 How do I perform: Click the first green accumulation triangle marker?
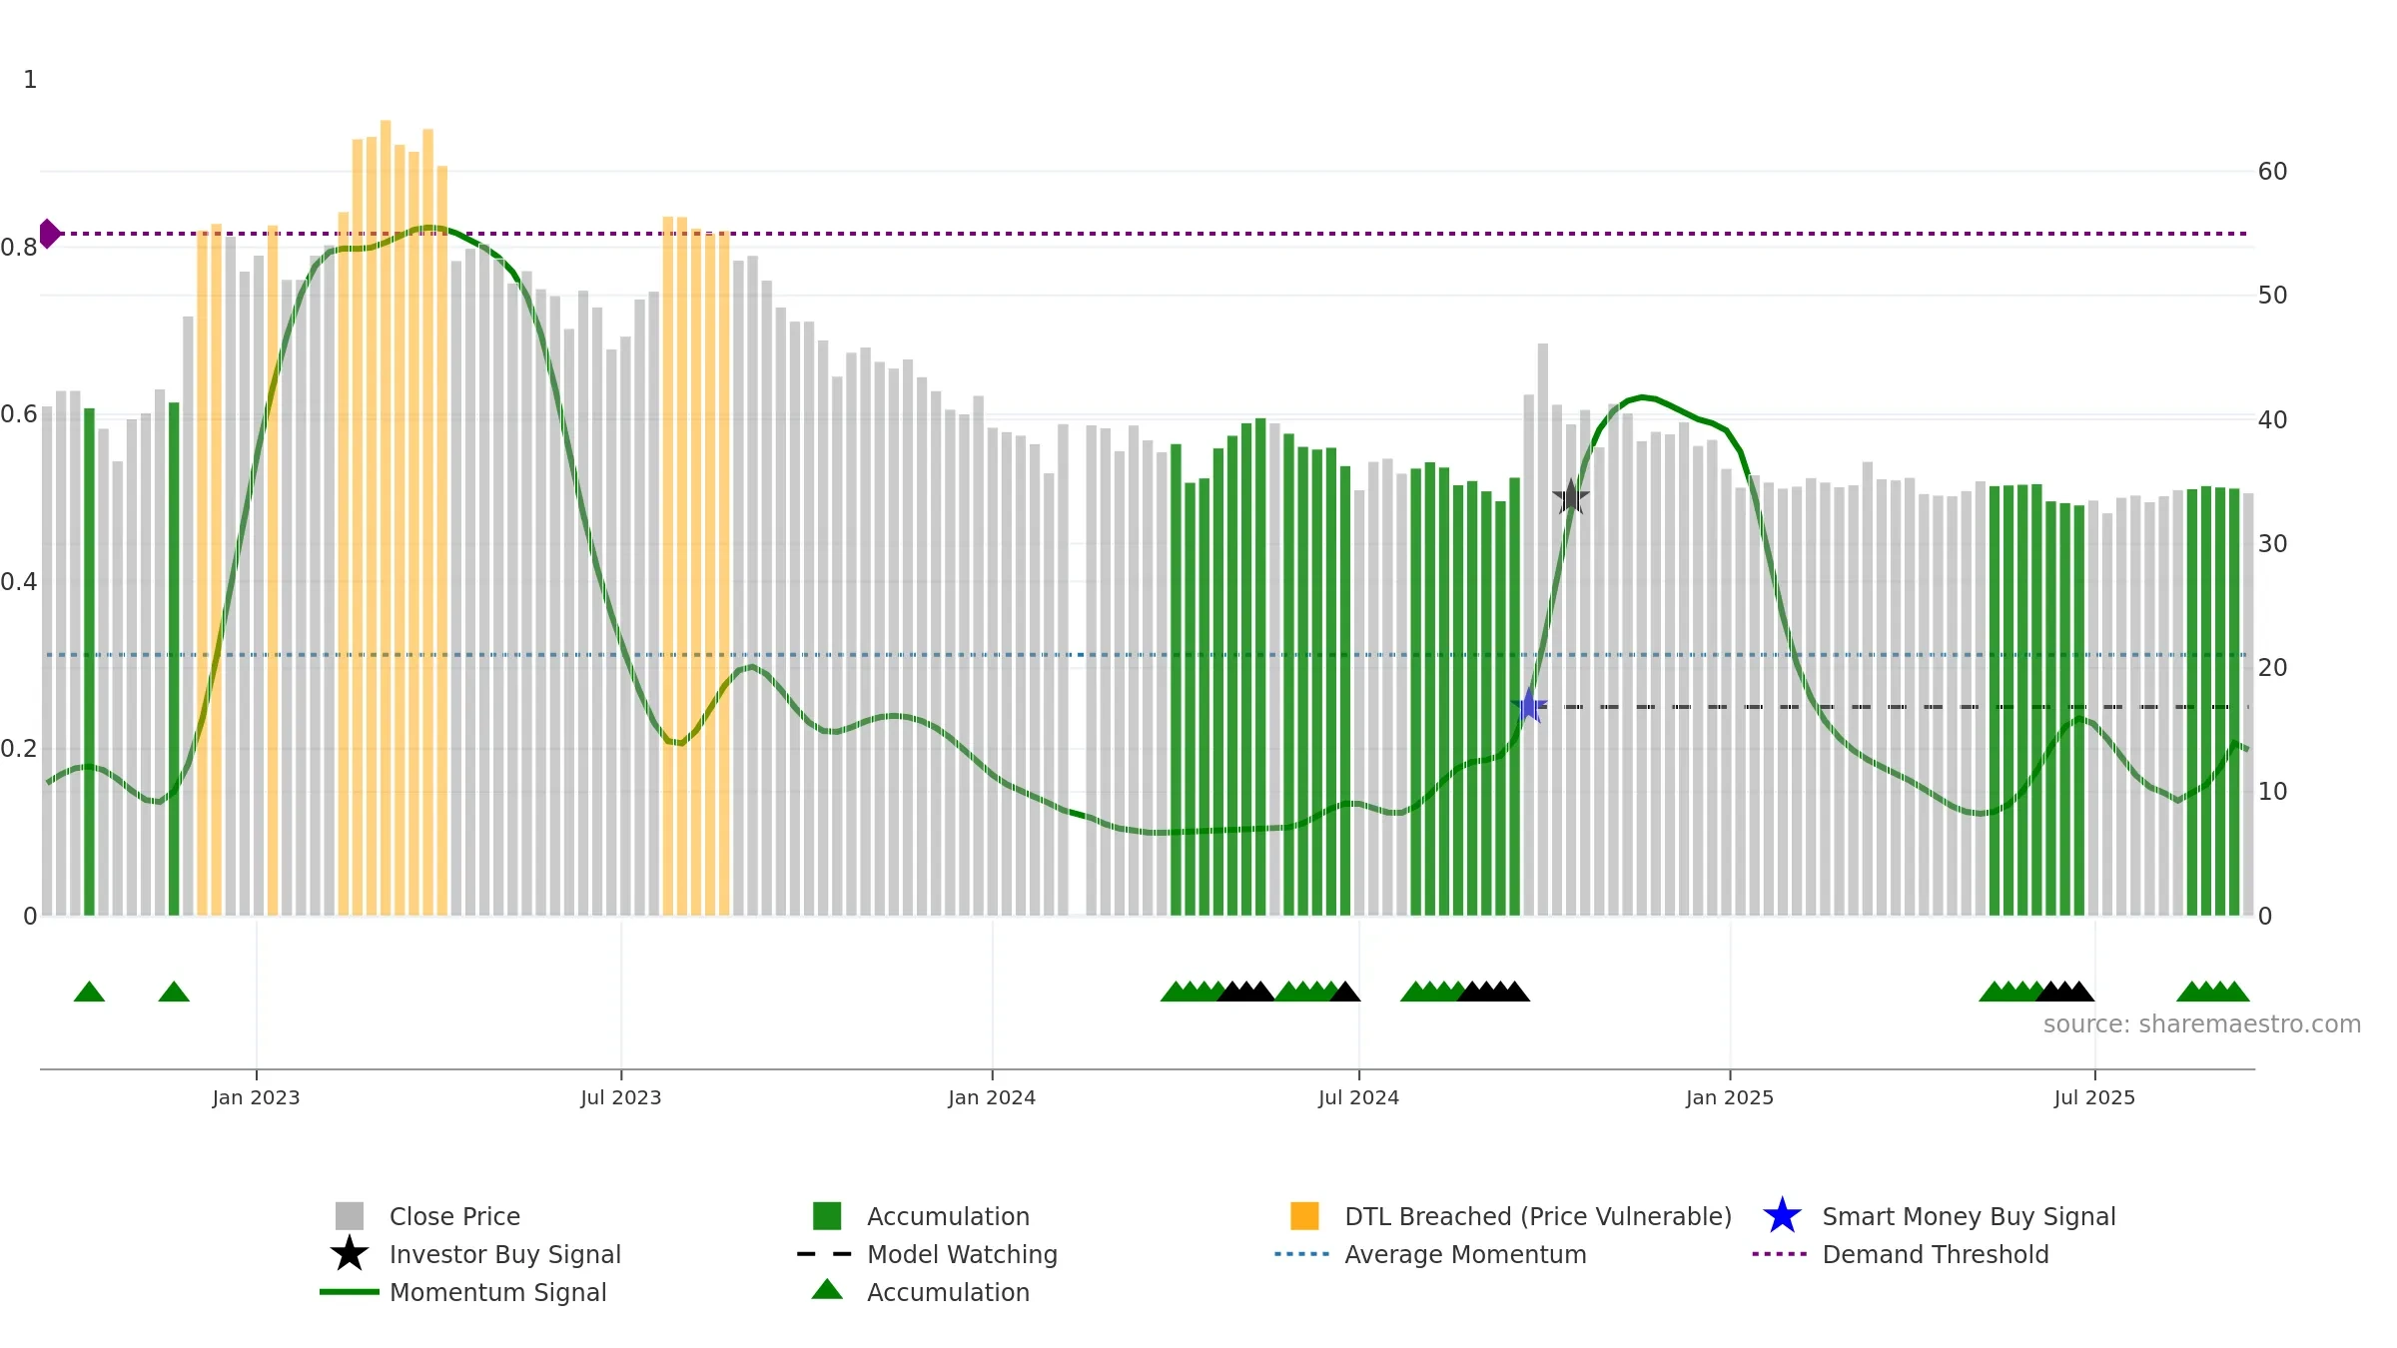point(89,992)
